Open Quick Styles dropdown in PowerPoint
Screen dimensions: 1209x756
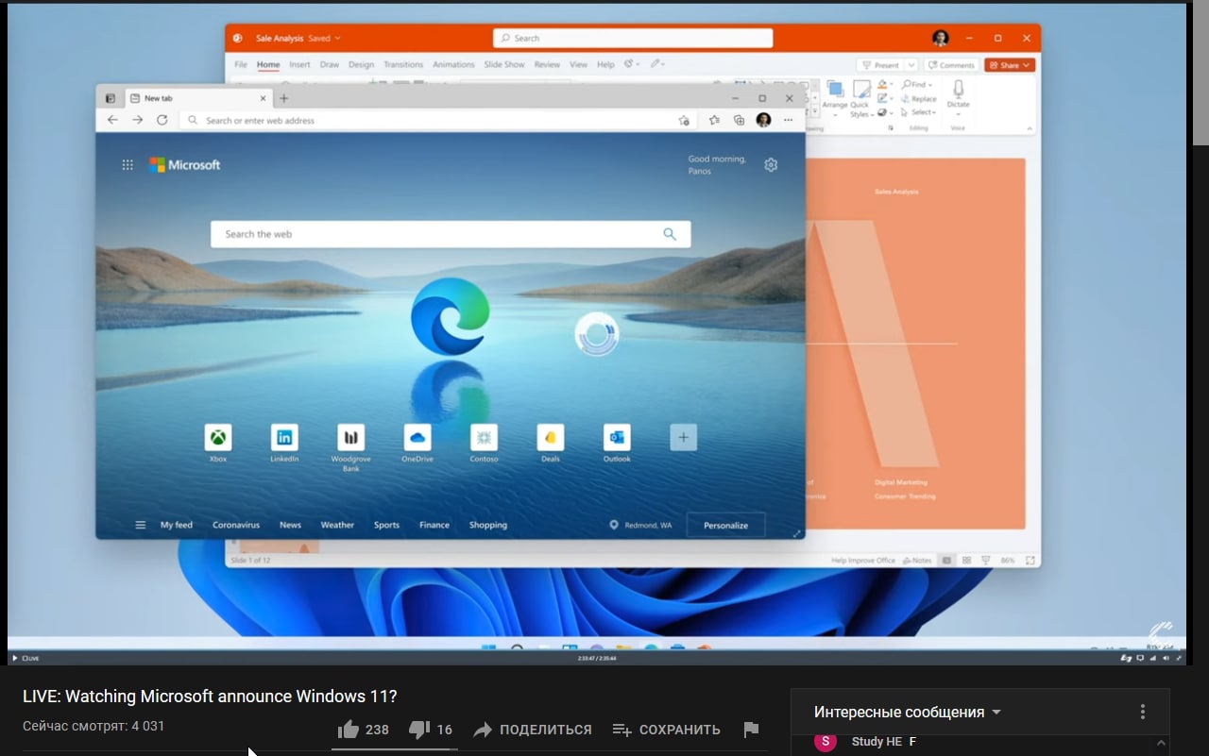pyautogui.click(x=860, y=99)
